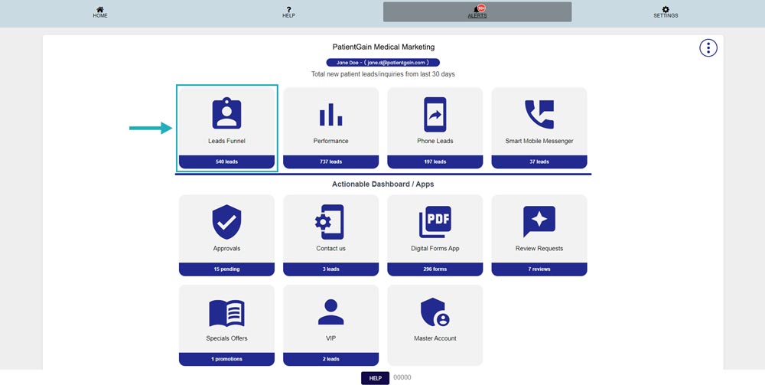Click the 197 leads bar
The height and width of the screenshot is (385, 765).
(435, 162)
